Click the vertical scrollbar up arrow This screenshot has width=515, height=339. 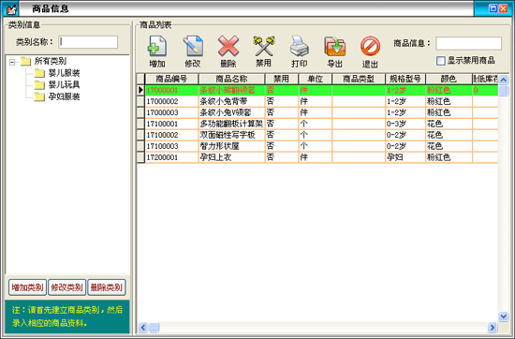503,80
